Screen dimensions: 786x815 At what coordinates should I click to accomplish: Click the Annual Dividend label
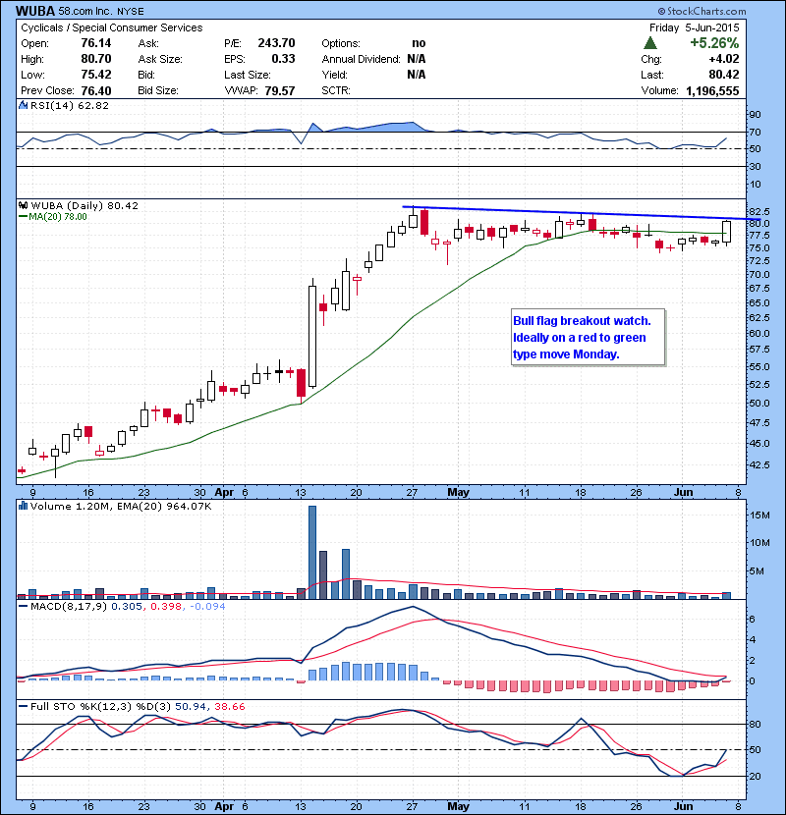click(x=361, y=59)
